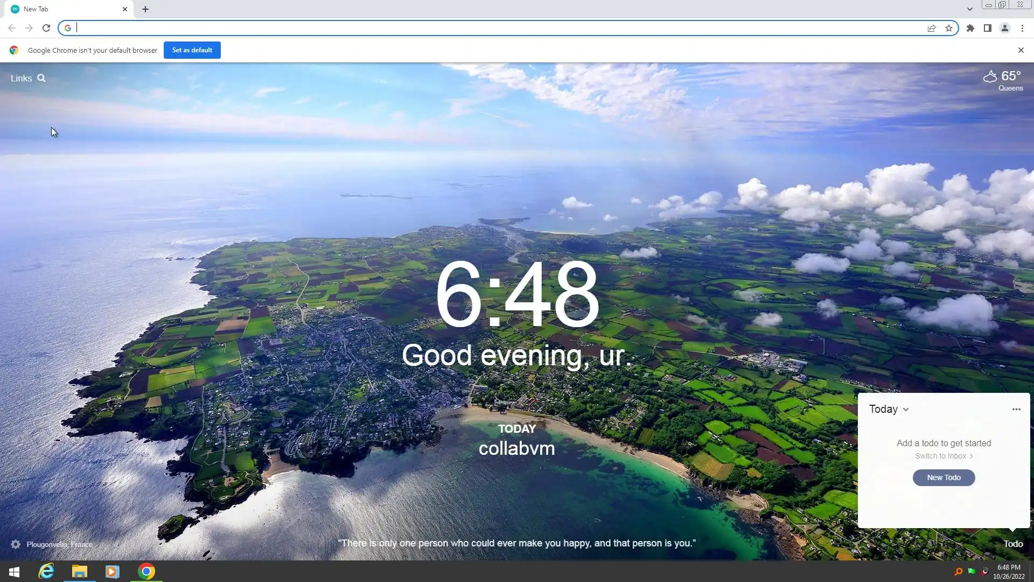This screenshot has width=1034, height=582.
Task: Select the New Tab tab
Action: pyautogui.click(x=65, y=9)
